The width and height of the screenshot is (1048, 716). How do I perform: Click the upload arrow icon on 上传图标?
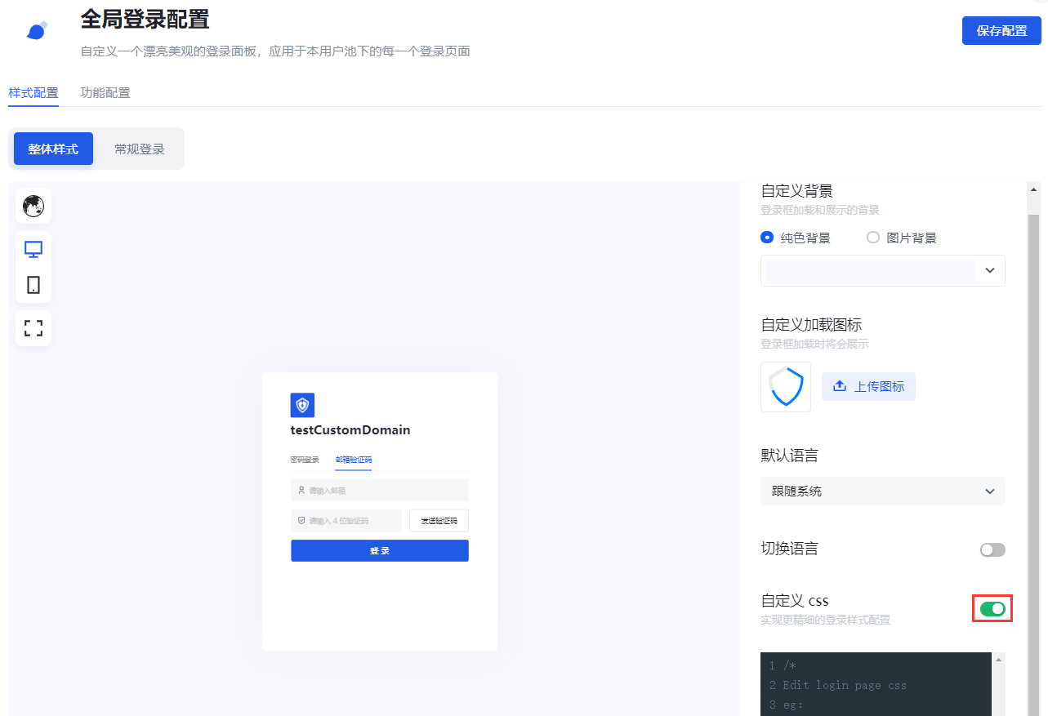tap(839, 387)
